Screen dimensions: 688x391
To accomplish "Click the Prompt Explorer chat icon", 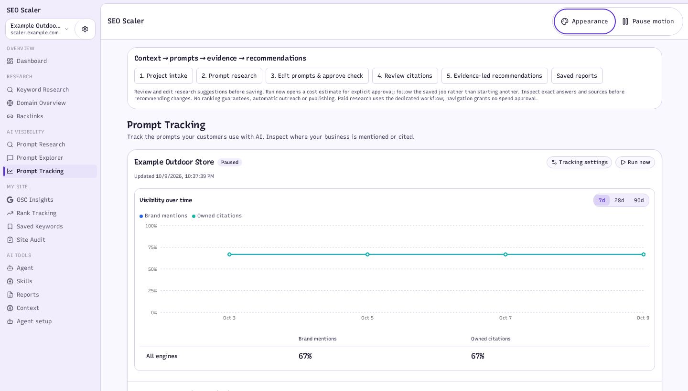I will pyautogui.click(x=10, y=158).
